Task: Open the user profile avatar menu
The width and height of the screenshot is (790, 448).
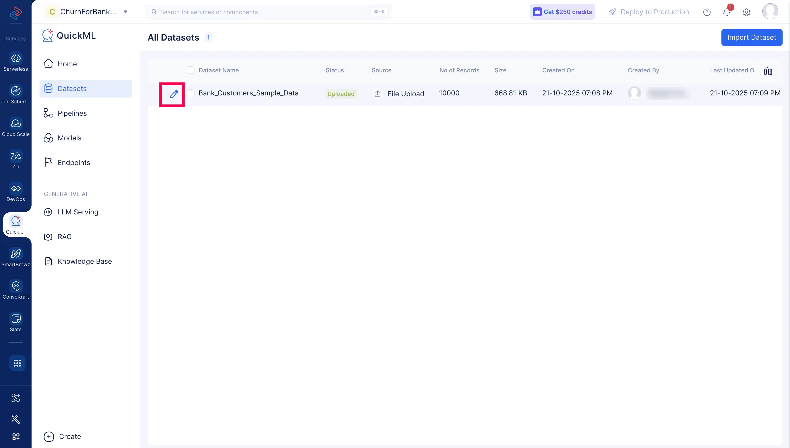Action: tap(770, 12)
